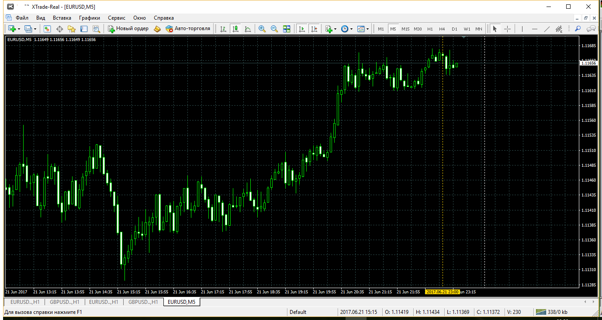Open the Вставка menu

(62, 18)
